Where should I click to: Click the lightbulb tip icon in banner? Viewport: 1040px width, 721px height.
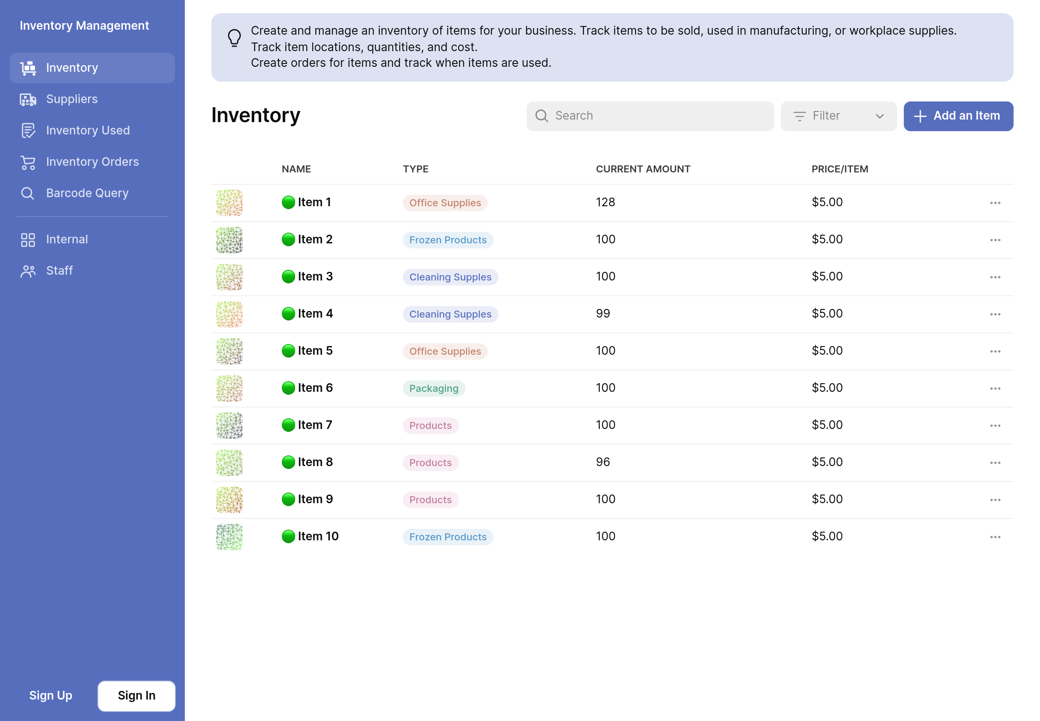234,38
